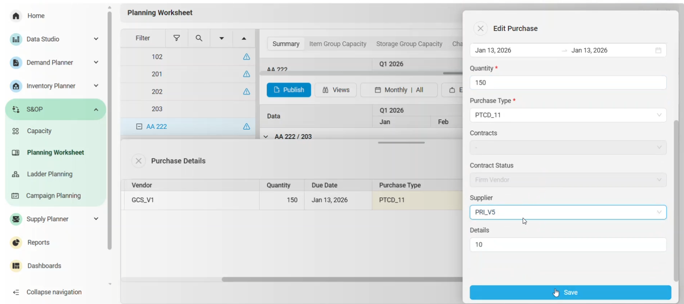
Task: Open the Reports icon in sidebar
Action: pyautogui.click(x=16, y=242)
